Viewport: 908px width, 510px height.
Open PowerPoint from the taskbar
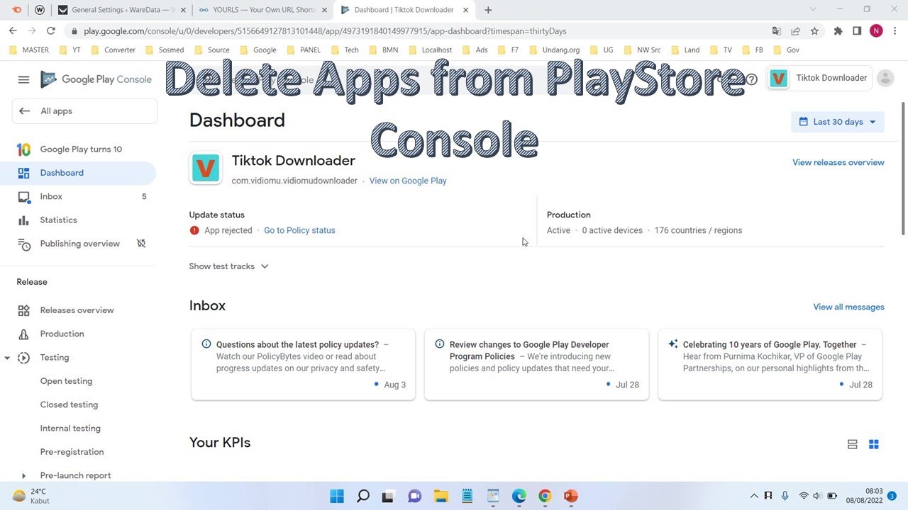(571, 496)
